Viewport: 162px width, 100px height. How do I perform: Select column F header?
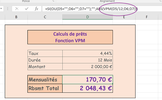[147, 17]
